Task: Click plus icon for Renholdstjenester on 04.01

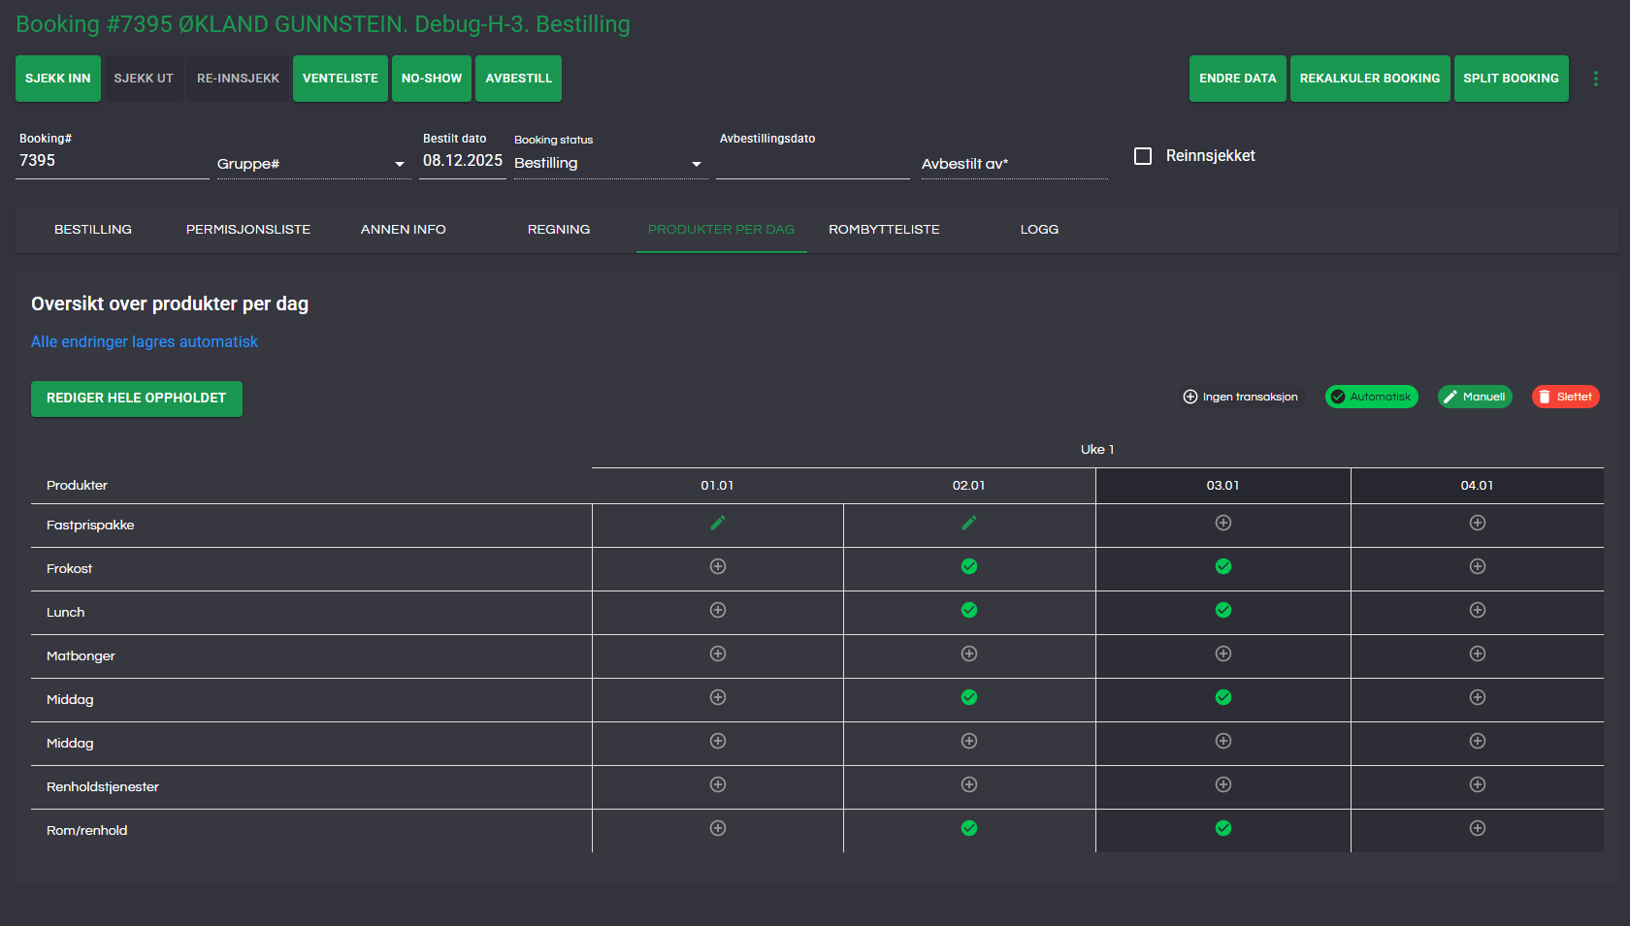Action: (1477, 785)
